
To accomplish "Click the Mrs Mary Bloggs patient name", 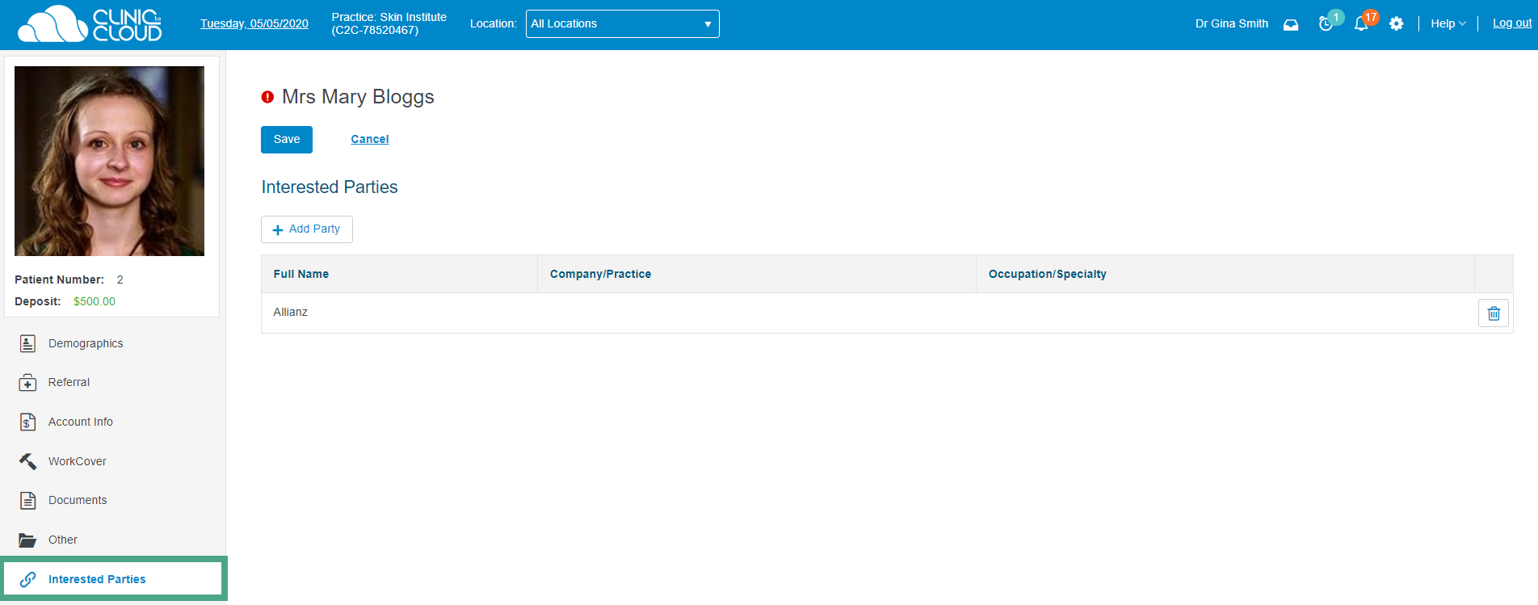I will click(x=358, y=97).
